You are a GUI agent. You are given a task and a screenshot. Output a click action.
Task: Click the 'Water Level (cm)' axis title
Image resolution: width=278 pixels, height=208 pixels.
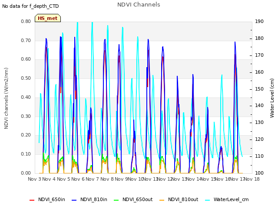(272, 98)
